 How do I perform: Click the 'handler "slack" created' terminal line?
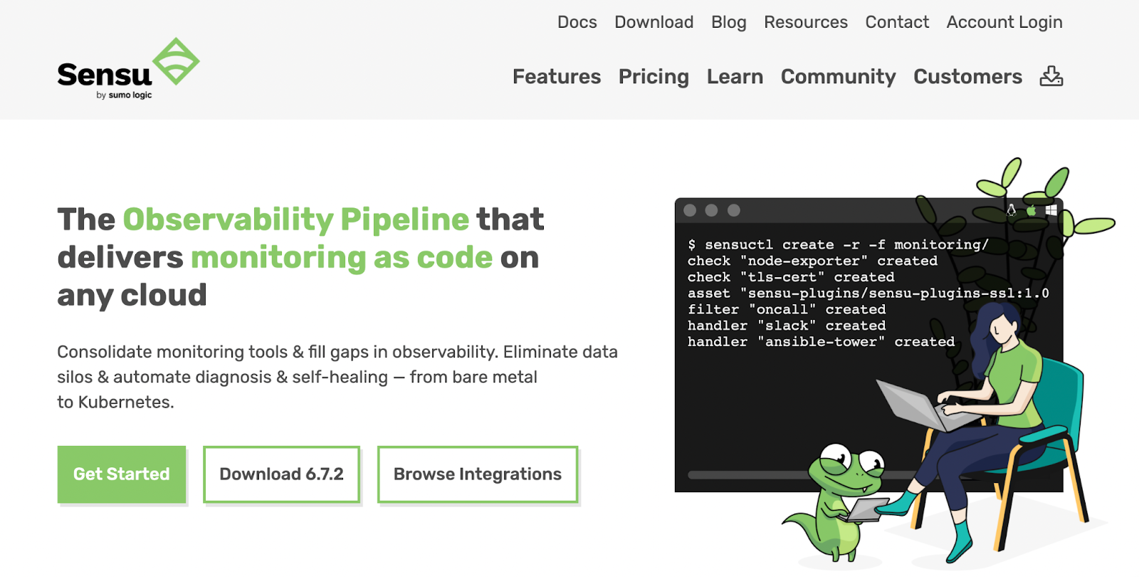coord(787,326)
